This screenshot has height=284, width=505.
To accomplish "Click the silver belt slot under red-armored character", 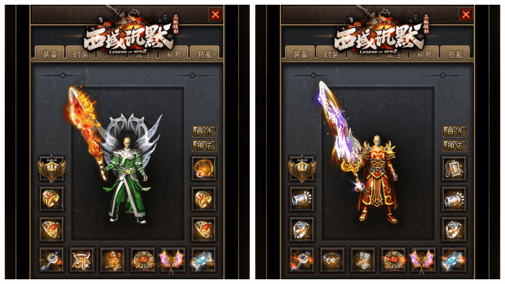I will (x=333, y=260).
